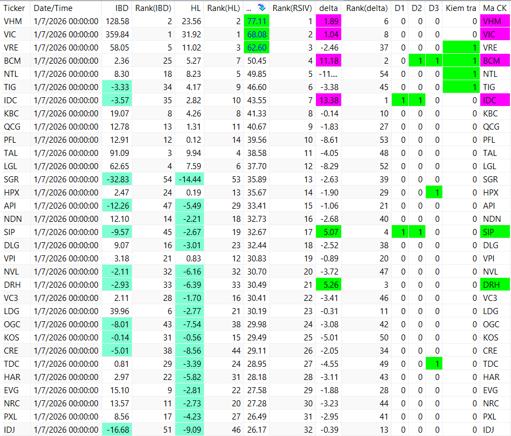Click the Rank(IBD) column header
The height and width of the screenshot is (436, 511).
[x=153, y=8]
